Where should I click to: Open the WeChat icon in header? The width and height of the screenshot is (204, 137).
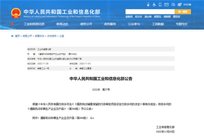coord(173,4)
